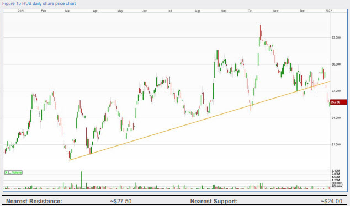Viewport: 350px width, 206px height.
Task: Click the ~$24.00 support value
Action: click(331, 202)
